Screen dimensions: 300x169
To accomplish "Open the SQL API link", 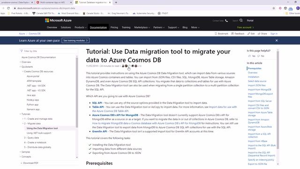I will click(x=97, y=103).
